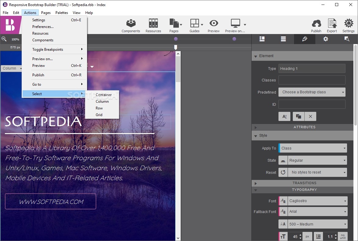Screen dimensions: 358x241
Task: Click the SOFTPEDIA heading on the canvas
Action: (43, 121)
